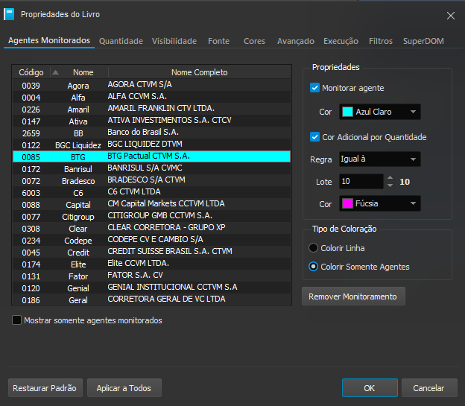Select the BRADESCO S/A CTVM row

click(151, 180)
